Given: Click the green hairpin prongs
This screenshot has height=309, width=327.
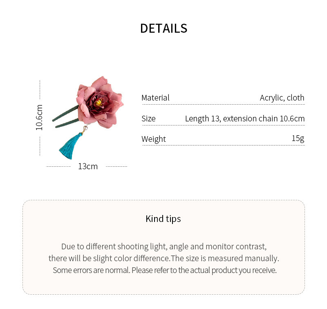Looking at the screenshot, I should point(66,117).
